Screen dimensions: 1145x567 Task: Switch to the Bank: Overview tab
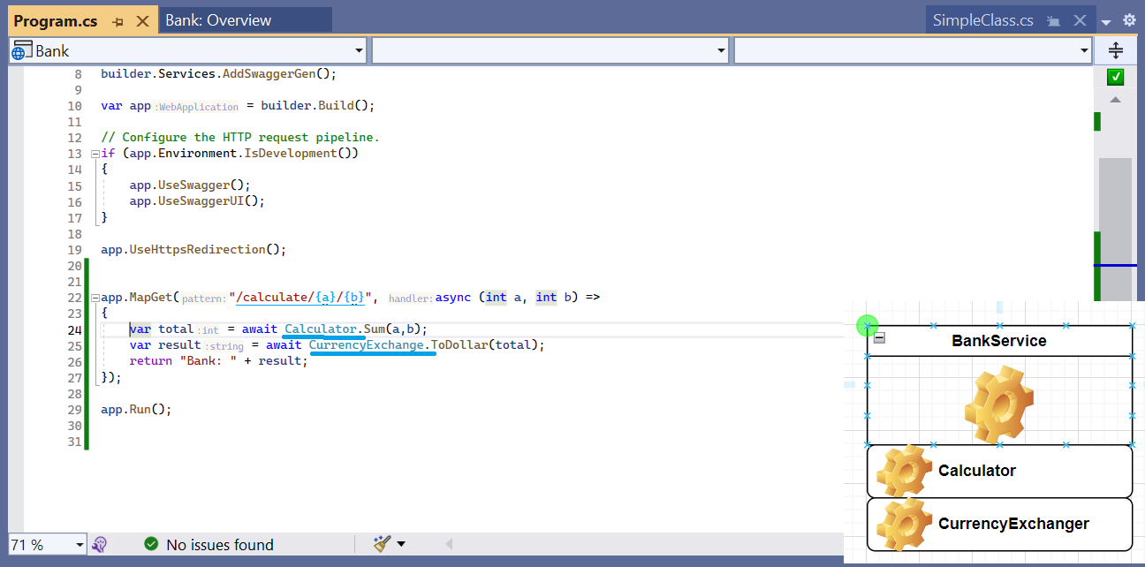pos(218,20)
